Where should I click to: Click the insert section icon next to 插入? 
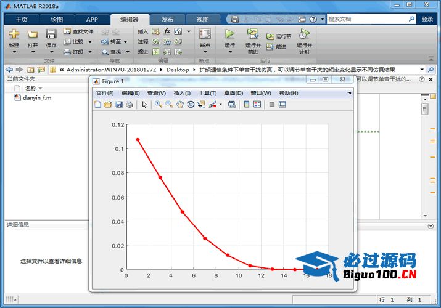(x=155, y=31)
